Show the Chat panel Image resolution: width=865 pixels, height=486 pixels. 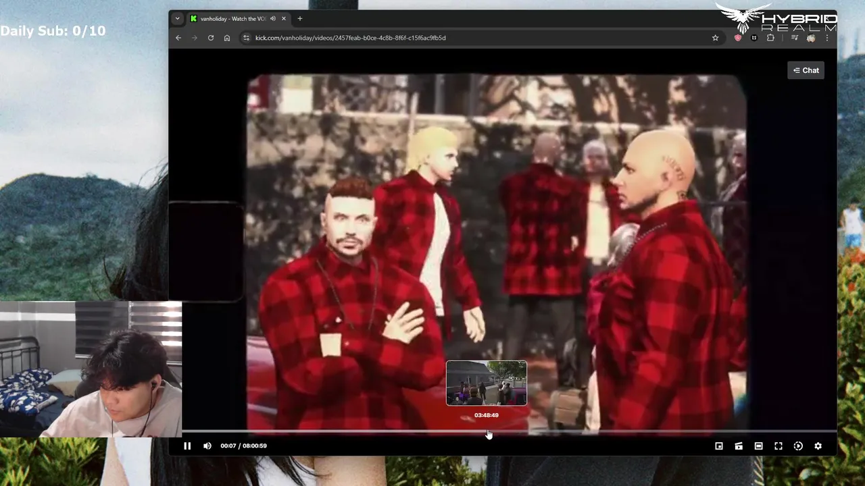pos(806,70)
